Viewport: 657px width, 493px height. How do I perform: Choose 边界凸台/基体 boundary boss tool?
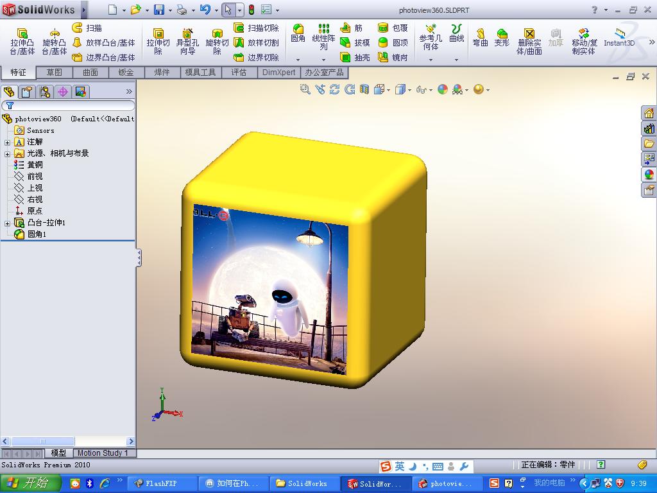click(x=103, y=57)
